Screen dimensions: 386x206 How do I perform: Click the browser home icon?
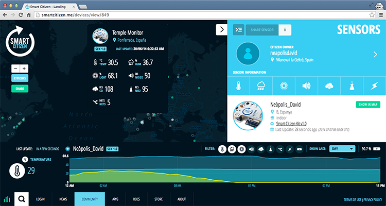click(x=28, y=15)
